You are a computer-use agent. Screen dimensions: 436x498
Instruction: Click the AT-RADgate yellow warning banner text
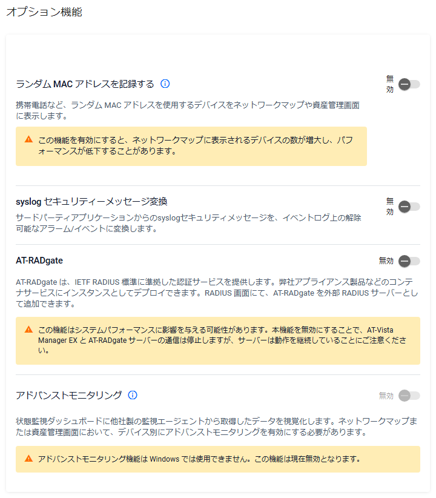click(x=222, y=340)
